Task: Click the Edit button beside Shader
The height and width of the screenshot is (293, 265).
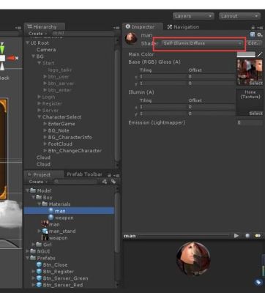Action: 254,43
